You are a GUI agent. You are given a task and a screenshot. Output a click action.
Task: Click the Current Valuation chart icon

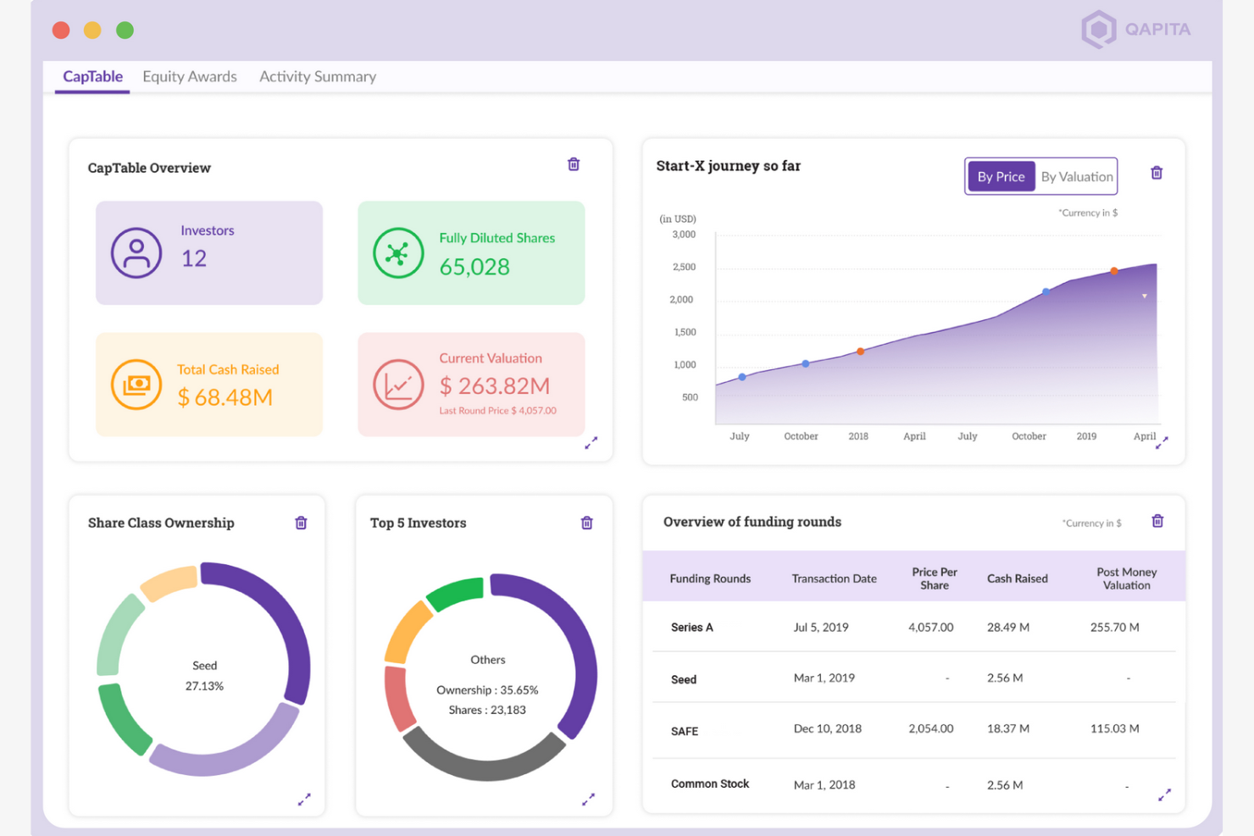(398, 384)
